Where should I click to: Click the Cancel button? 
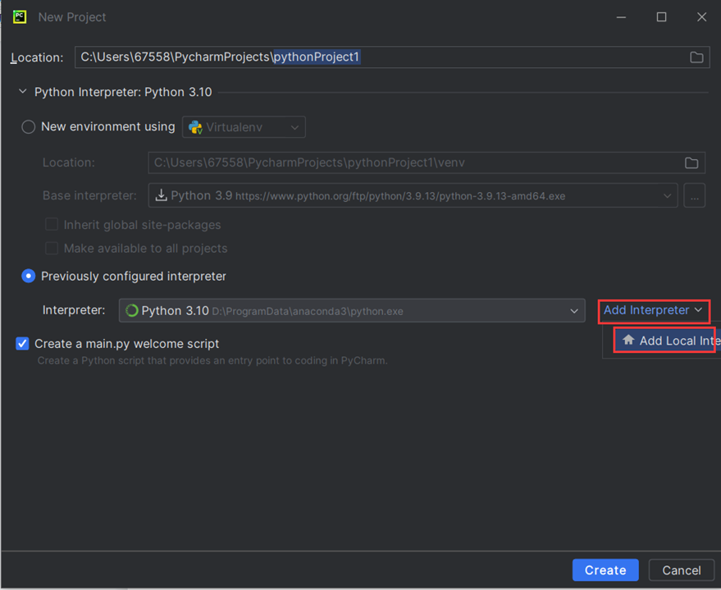tap(682, 570)
